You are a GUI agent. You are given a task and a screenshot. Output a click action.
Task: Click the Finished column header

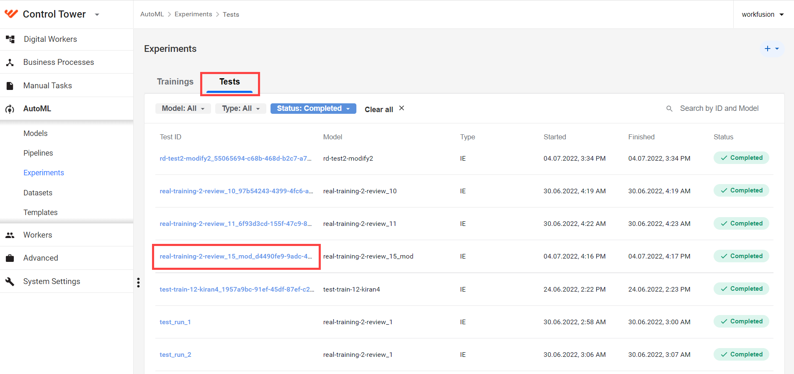641,137
